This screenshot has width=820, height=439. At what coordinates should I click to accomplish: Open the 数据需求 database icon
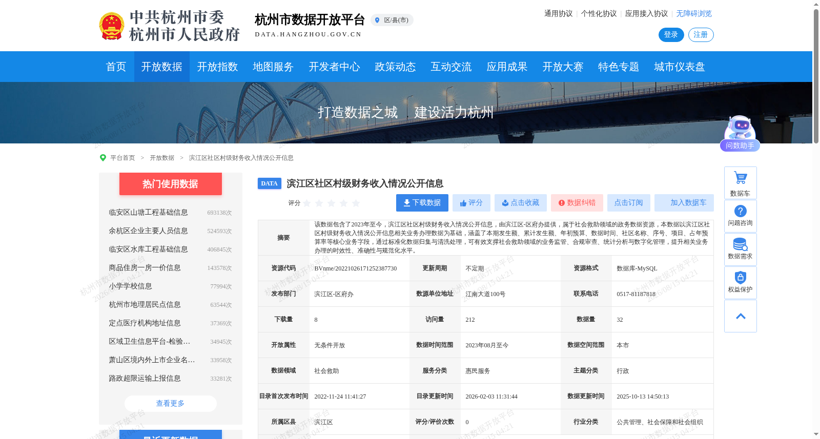[741, 249]
